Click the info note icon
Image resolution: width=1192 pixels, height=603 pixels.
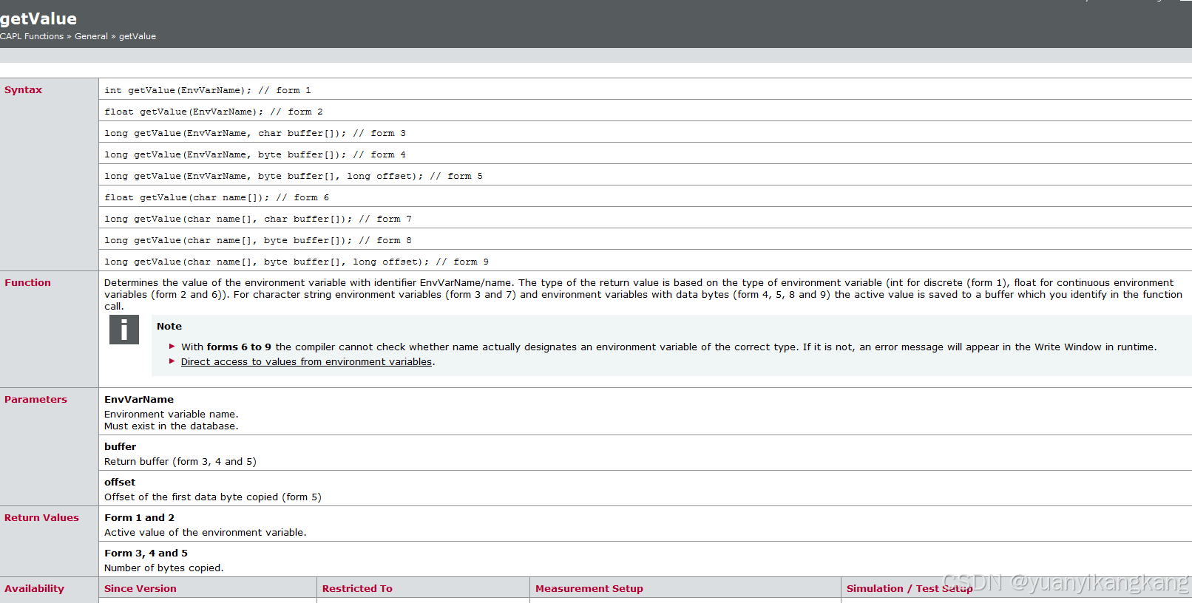click(124, 330)
